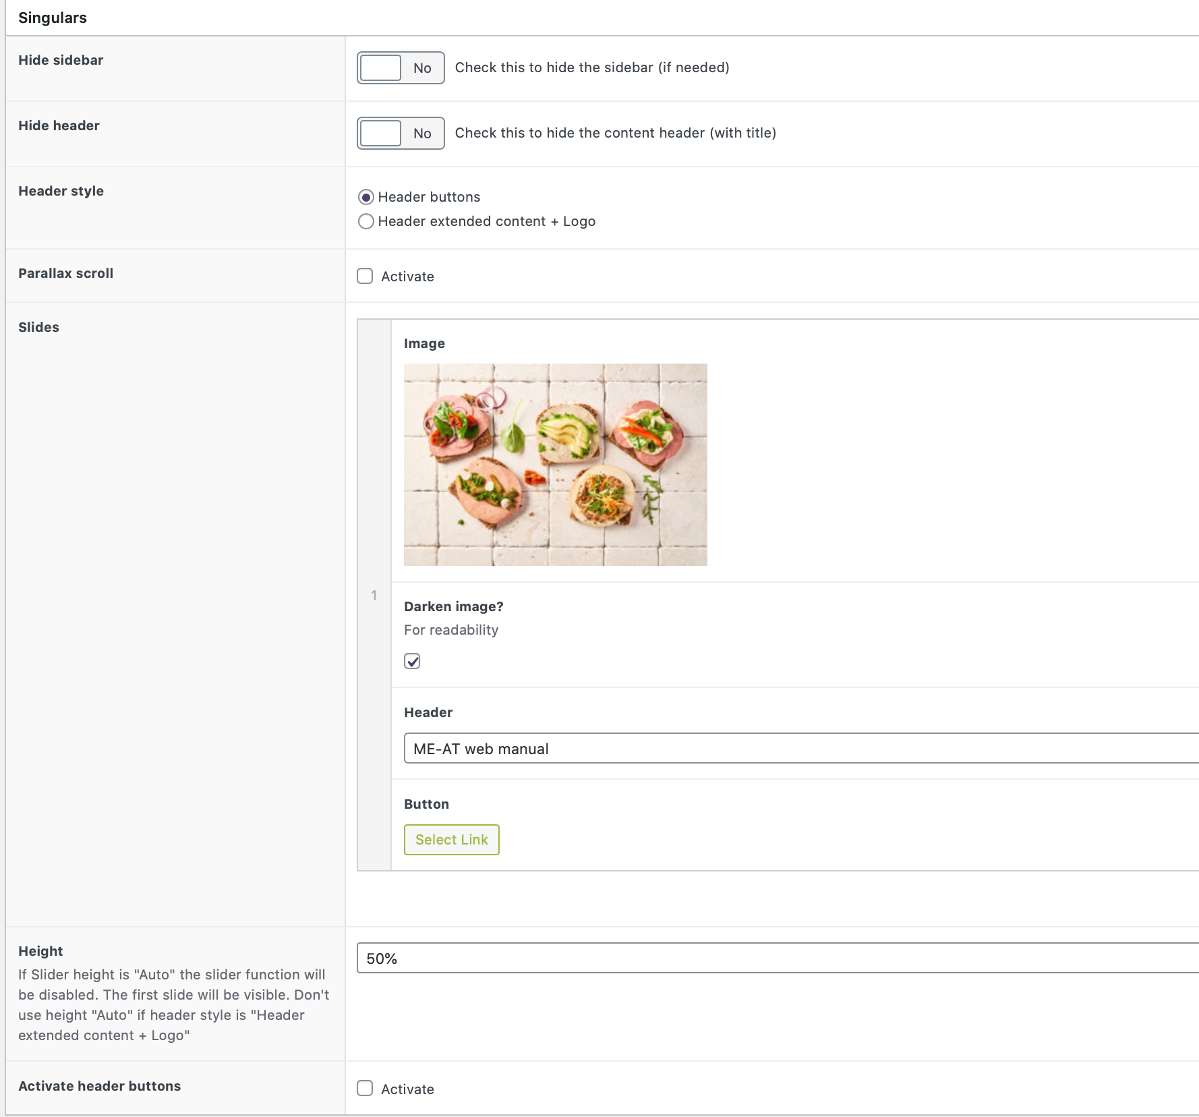Toggle the Hide header switch
This screenshot has width=1199, height=1117.
[x=401, y=134]
